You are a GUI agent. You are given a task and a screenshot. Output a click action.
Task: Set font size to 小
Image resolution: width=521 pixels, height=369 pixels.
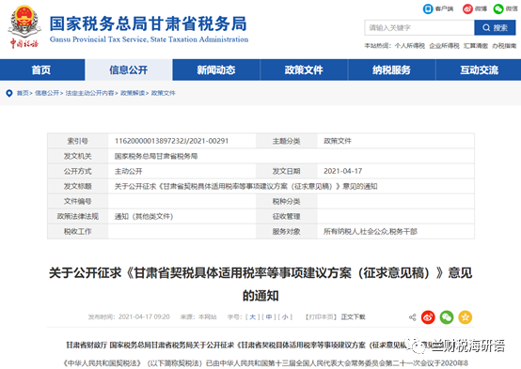pos(285,317)
